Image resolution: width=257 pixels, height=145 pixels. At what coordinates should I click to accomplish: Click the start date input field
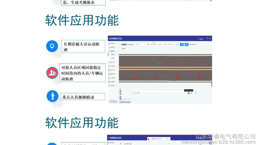[154, 44]
